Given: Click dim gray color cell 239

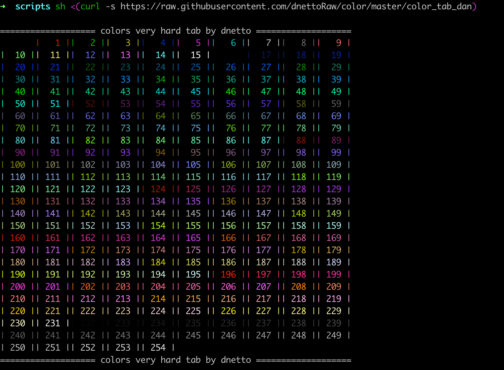Looking at the screenshot, I should tap(334, 323).
